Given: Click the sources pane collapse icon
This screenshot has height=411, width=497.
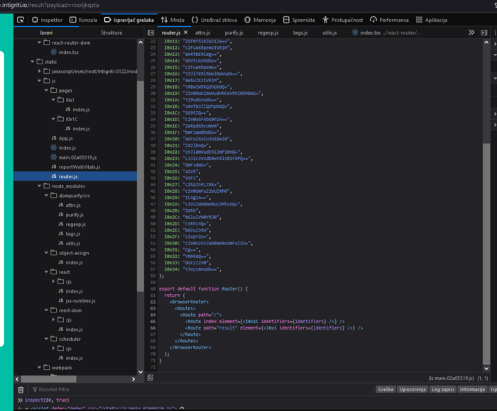Looking at the screenshot, I should click(151, 33).
